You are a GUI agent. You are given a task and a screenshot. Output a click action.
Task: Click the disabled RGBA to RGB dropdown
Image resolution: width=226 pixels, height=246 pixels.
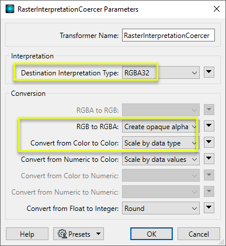point(161,110)
